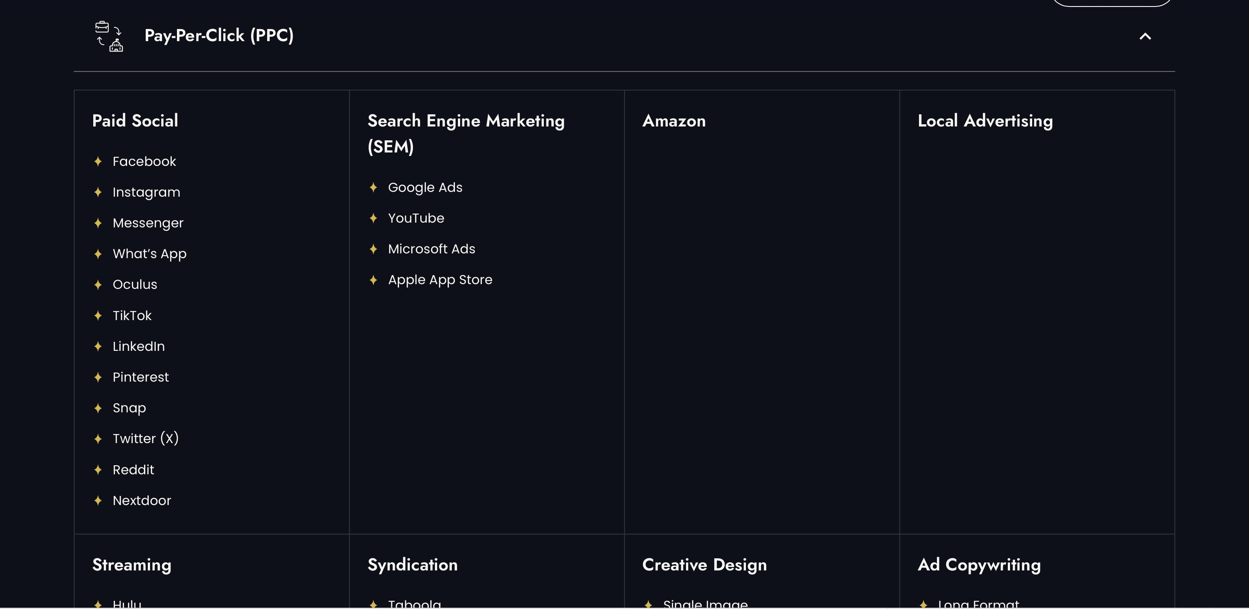Click the star icon beside Apple App Store
1249x609 pixels.
[x=373, y=280]
